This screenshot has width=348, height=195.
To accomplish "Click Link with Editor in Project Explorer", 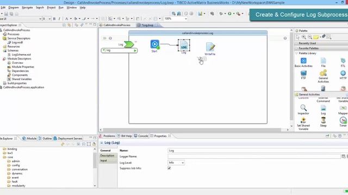I will pyautogui.click(x=70, y=25).
